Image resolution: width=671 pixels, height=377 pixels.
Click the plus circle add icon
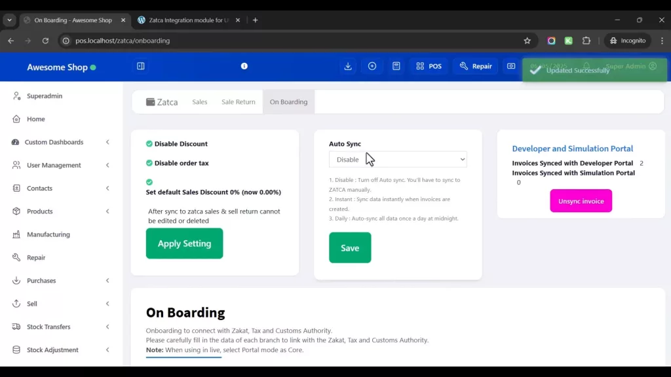tap(372, 66)
